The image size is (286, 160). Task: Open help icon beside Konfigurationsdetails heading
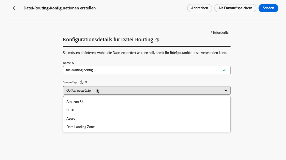[x=157, y=40]
